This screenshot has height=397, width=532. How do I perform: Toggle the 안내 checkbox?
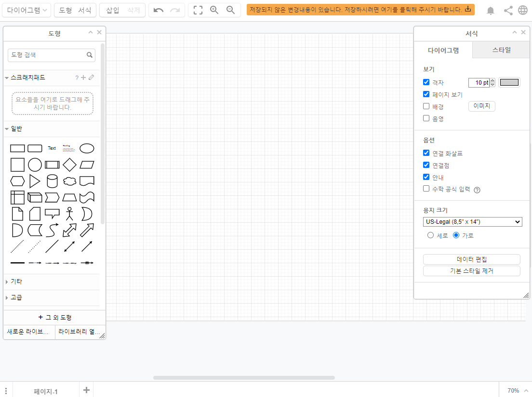point(426,177)
